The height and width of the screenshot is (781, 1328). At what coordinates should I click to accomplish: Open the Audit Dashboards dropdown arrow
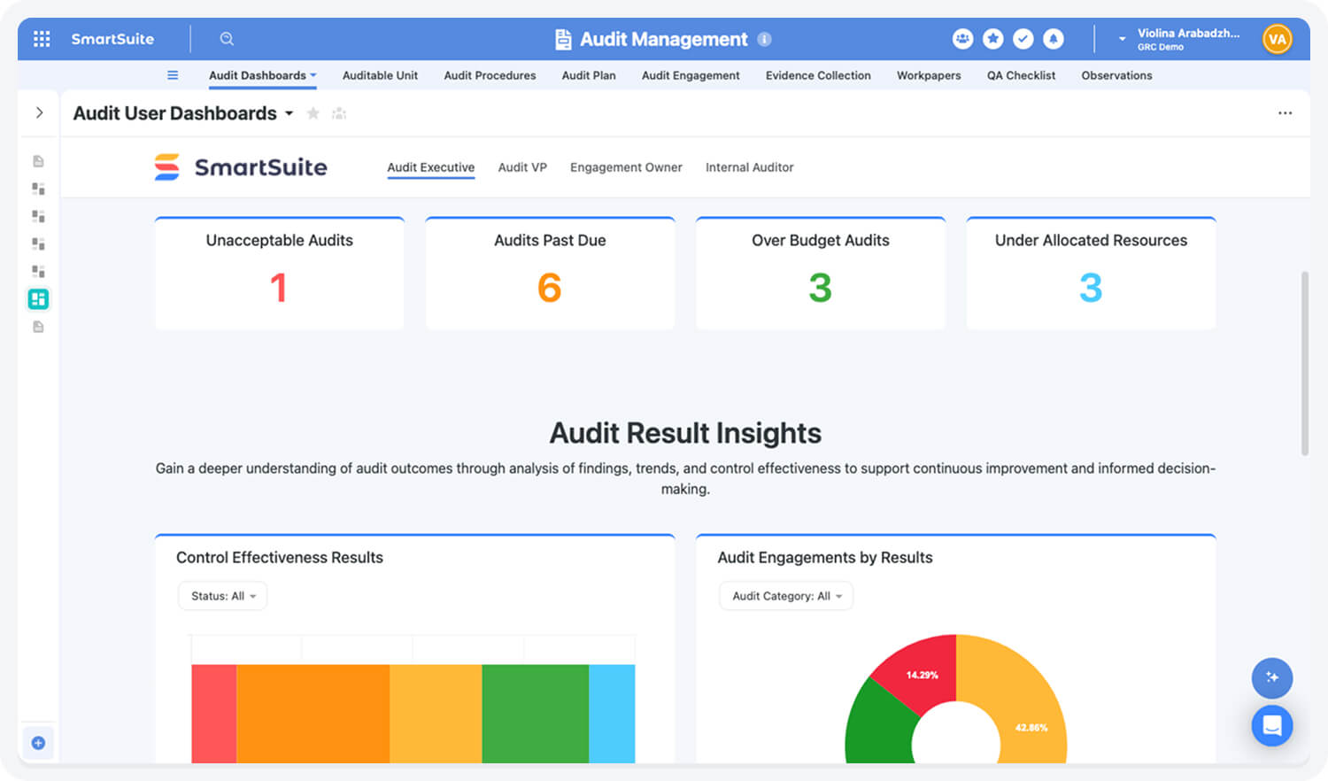click(313, 75)
